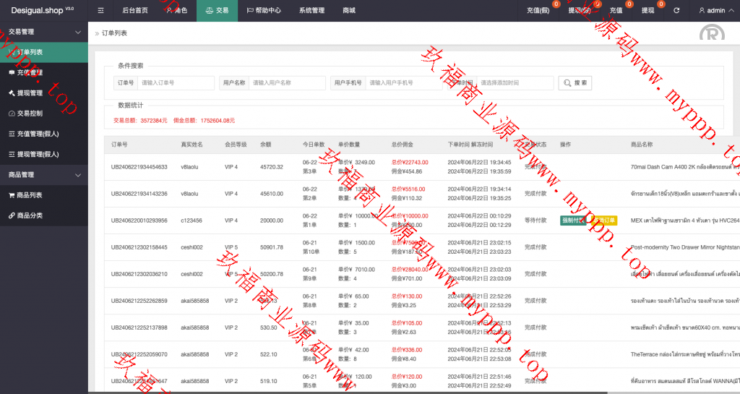Open the 帮助中心 top menu
Viewport: 740px width, 394px height.
point(264,11)
